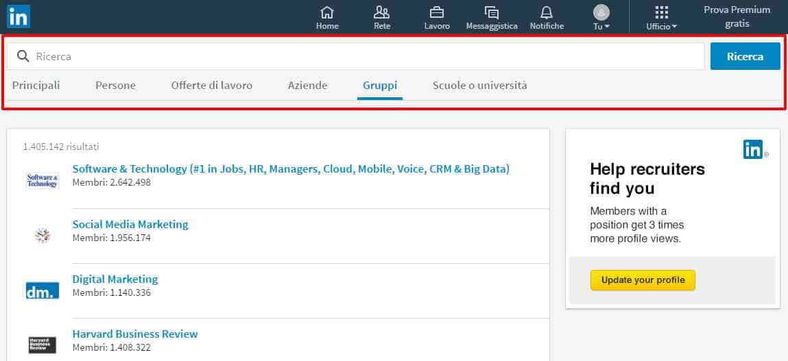Expand the Tu profile dropdown
The width and height of the screenshot is (788, 361).
pyautogui.click(x=601, y=18)
